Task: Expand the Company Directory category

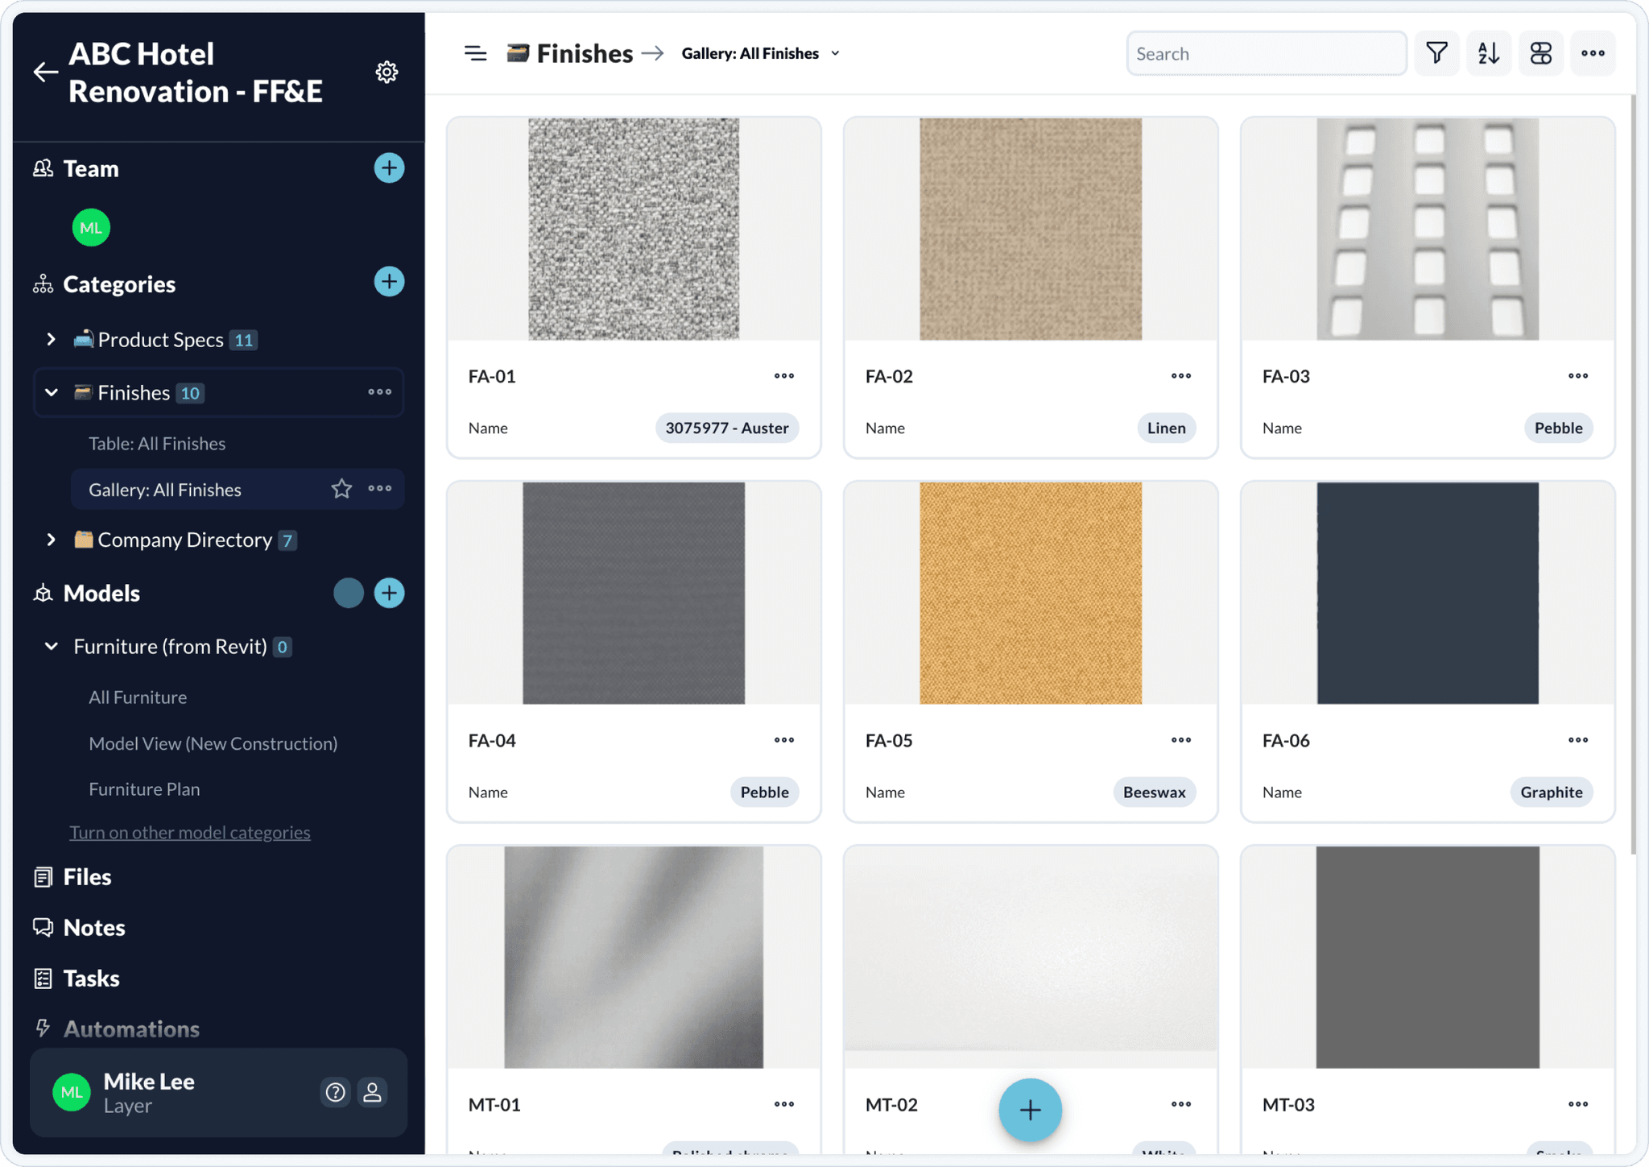Action: click(52, 540)
